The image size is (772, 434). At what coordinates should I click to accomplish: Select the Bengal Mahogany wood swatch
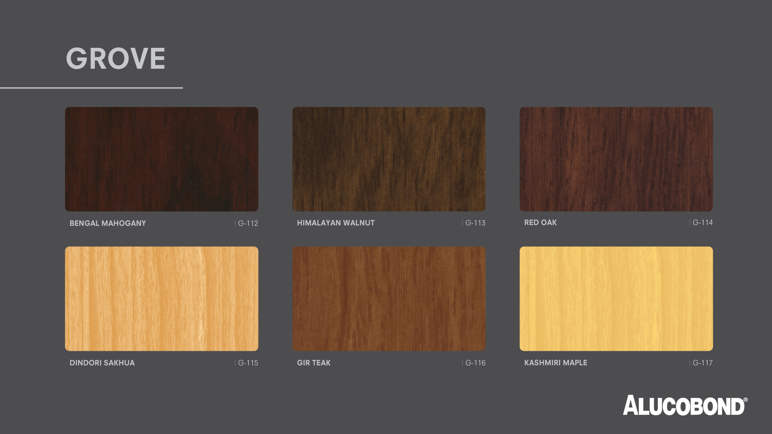(162, 159)
